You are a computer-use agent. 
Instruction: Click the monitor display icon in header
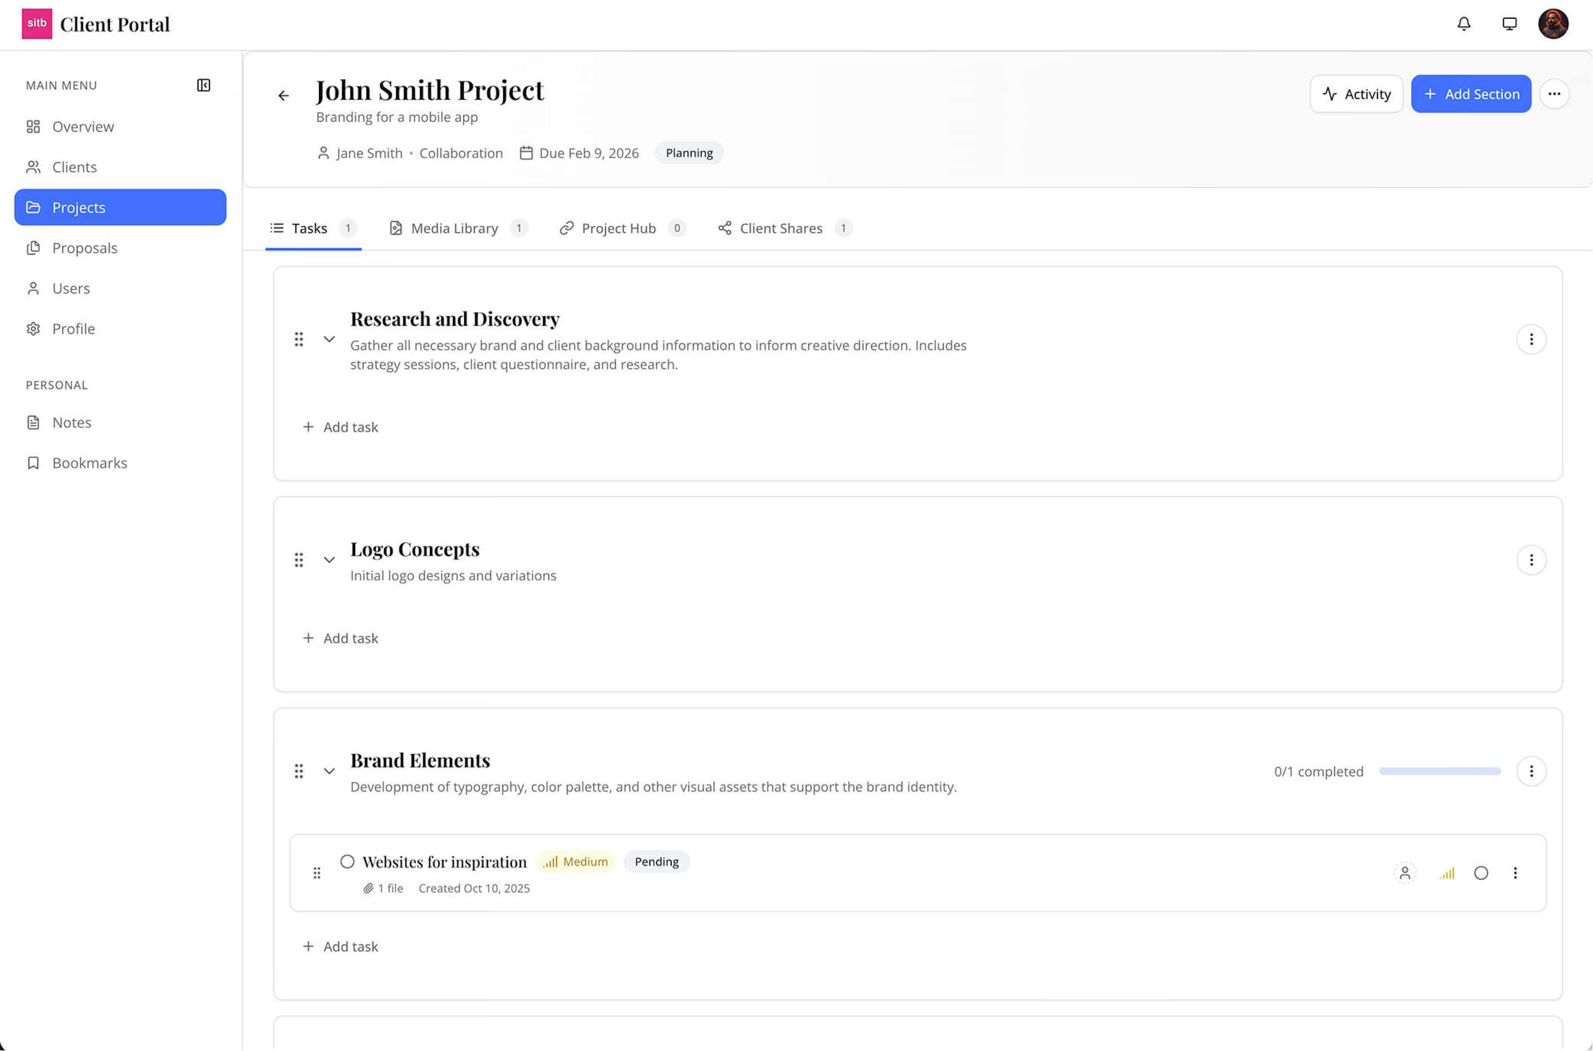pyautogui.click(x=1509, y=24)
